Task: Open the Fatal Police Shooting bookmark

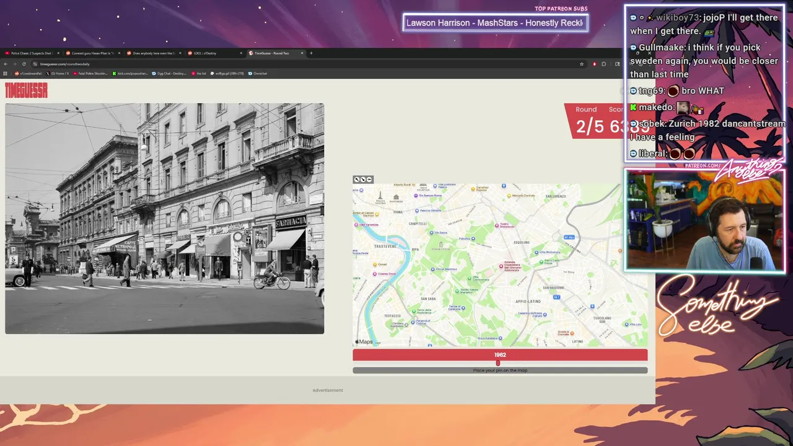Action: point(90,73)
